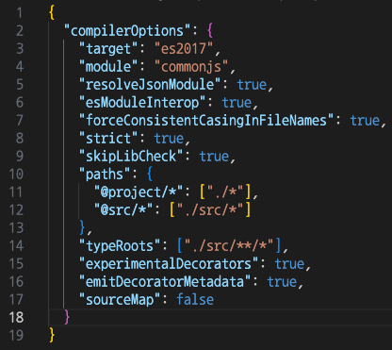
Task: Click the true value after strict
Action: point(169,139)
